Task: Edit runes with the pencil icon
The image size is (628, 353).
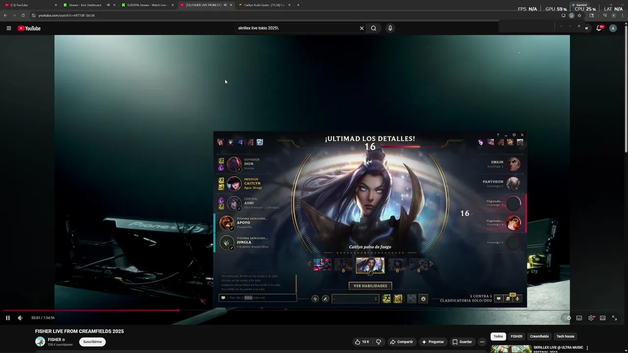Action: (325, 299)
